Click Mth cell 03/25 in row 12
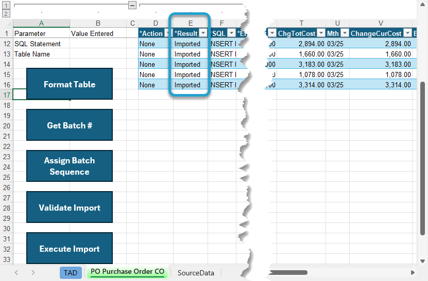The image size is (428, 281). point(337,44)
